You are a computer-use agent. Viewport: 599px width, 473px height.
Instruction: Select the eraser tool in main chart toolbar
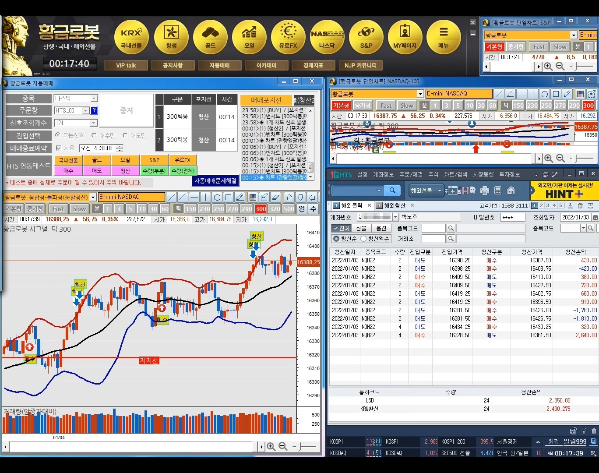coord(276,197)
